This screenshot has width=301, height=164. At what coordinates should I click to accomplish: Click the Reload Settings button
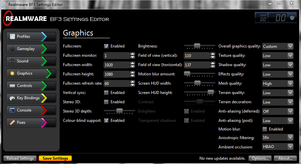(20, 158)
